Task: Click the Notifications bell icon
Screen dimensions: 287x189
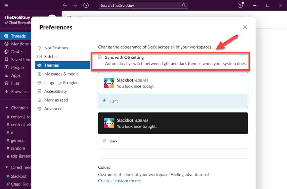Action: pyautogui.click(x=39, y=48)
